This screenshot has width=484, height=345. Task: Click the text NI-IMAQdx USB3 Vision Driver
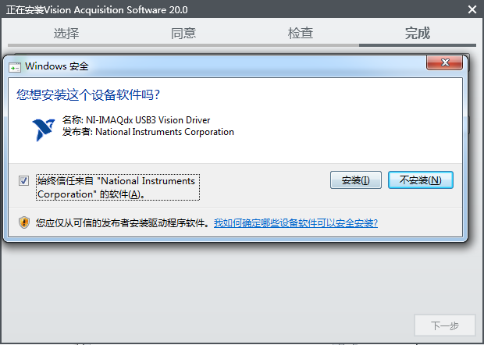pos(148,120)
